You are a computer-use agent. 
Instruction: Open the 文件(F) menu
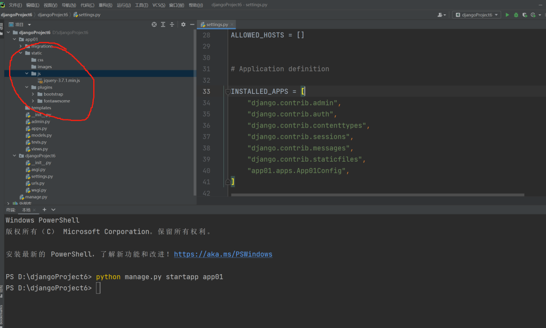click(15, 5)
